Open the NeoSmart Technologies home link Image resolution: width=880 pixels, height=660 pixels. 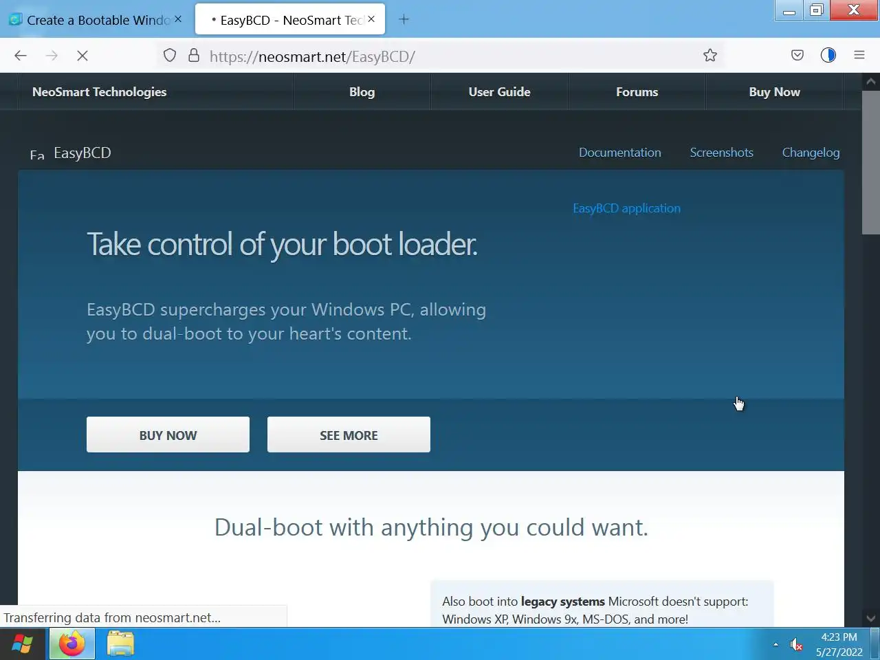click(x=100, y=92)
